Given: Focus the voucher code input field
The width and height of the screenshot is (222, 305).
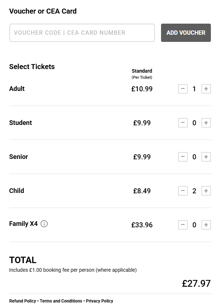Looking at the screenshot, I should 82,33.
